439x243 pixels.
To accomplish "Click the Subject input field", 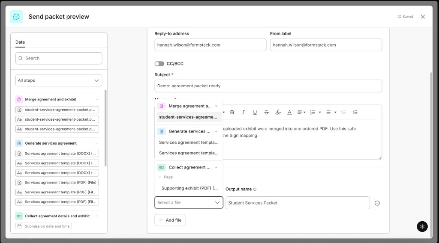I will tap(268, 86).
